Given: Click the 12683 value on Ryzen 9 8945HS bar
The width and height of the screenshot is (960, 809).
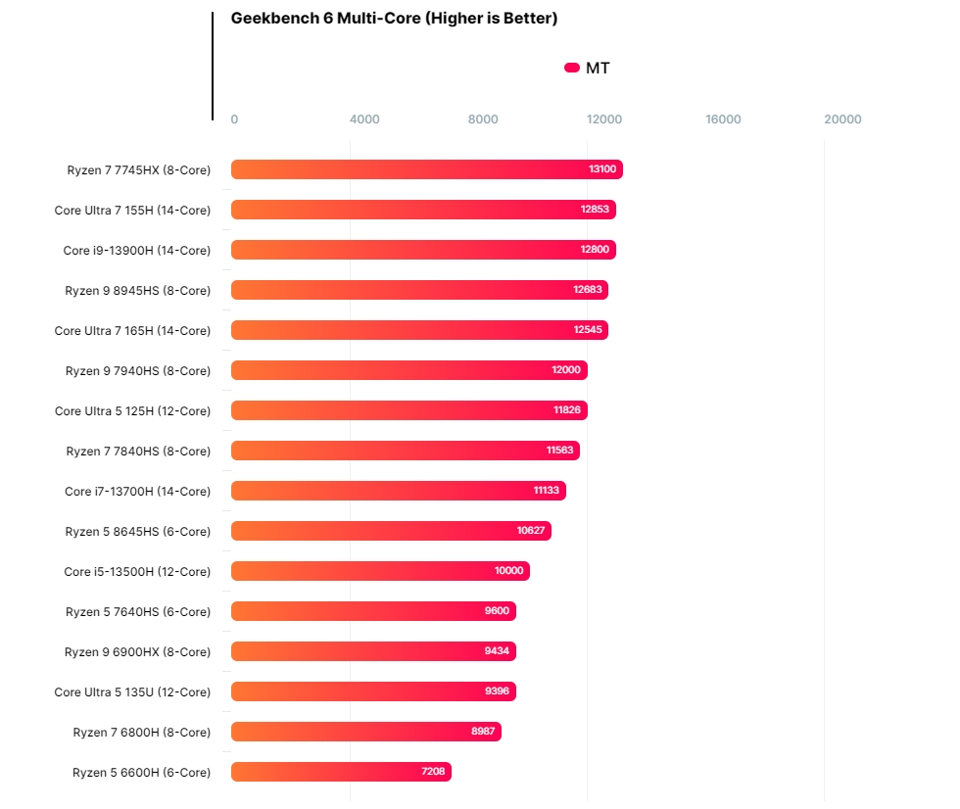Looking at the screenshot, I should click(x=588, y=290).
